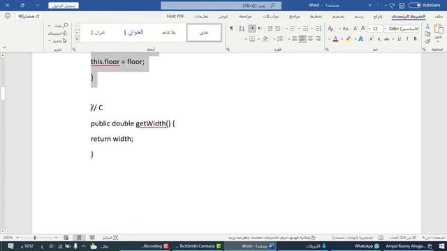The width and height of the screenshot is (447, 251).
Task: Click the Sort A-Z icon
Action: (242, 29)
